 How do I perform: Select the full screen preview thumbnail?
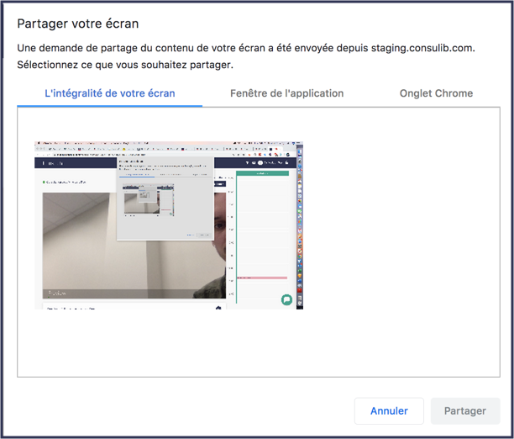point(169,225)
